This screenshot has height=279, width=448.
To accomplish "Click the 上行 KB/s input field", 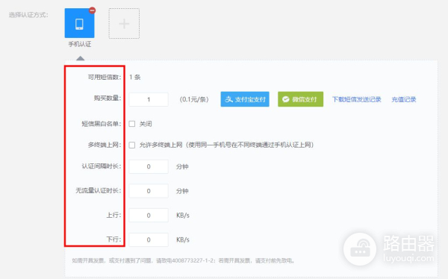I will click(x=149, y=216).
